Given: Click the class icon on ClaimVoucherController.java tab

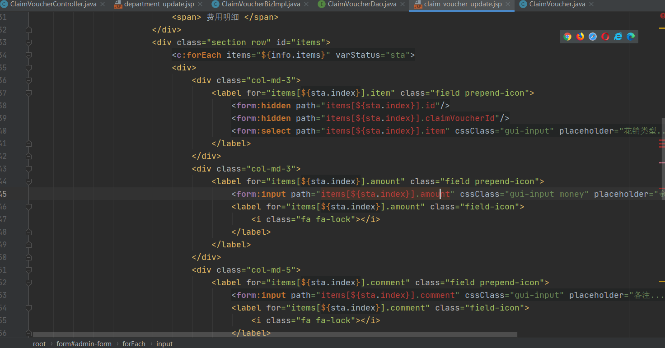Looking at the screenshot, I should tap(4, 4).
